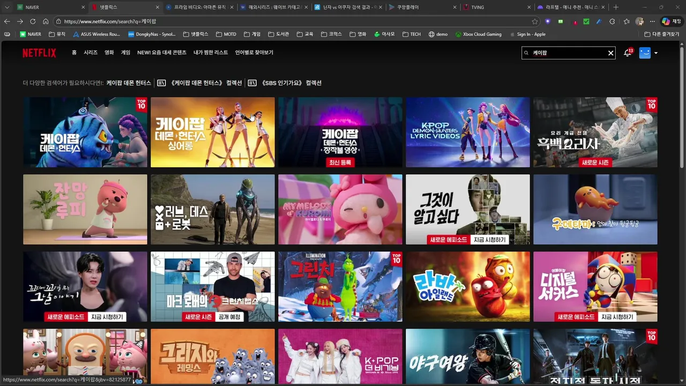Expand the 게임 bookmark folder

252,34
